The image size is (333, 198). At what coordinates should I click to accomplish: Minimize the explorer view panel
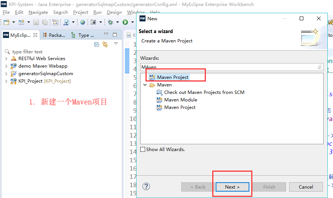(x=106, y=34)
